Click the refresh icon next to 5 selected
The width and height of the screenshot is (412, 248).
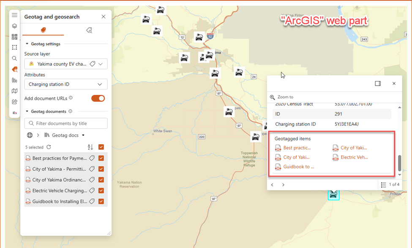[49, 147]
